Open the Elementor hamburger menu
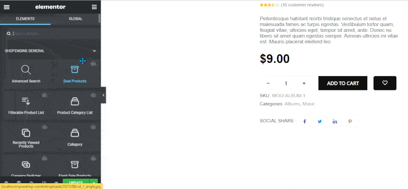The width and height of the screenshot is (408, 189). tap(6, 7)
